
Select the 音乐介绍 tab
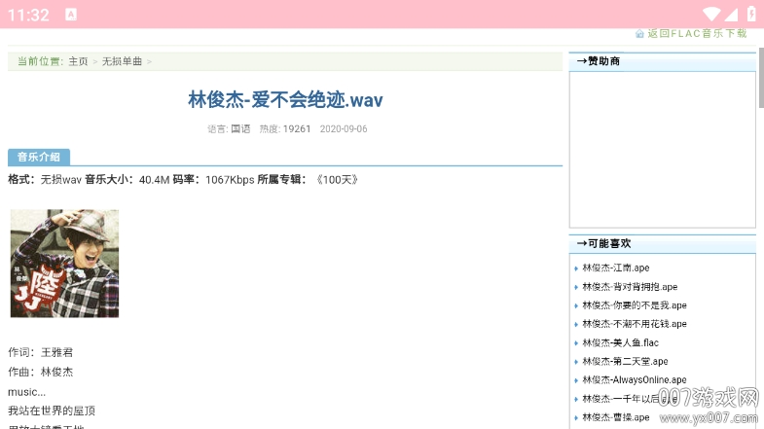(x=39, y=157)
